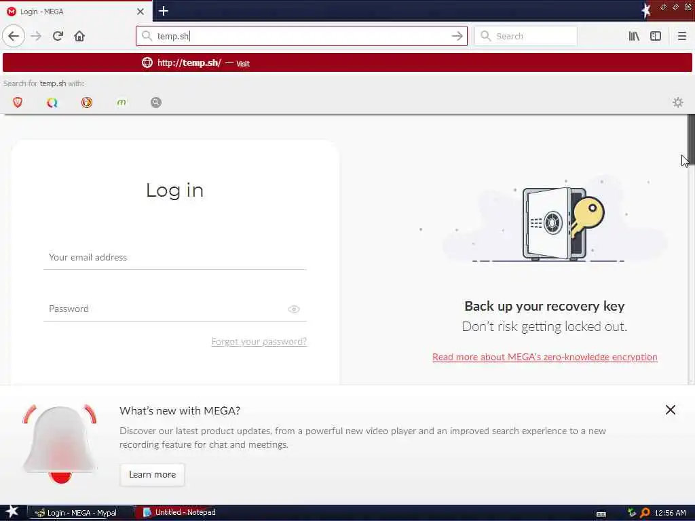Image resolution: width=695 pixels, height=521 pixels.
Task: Go back to the previous page
Action: tap(14, 36)
